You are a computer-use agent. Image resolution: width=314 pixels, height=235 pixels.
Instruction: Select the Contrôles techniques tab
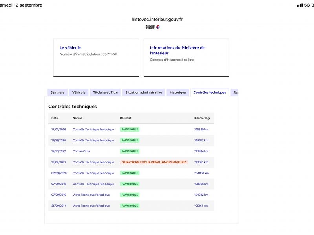(x=210, y=92)
